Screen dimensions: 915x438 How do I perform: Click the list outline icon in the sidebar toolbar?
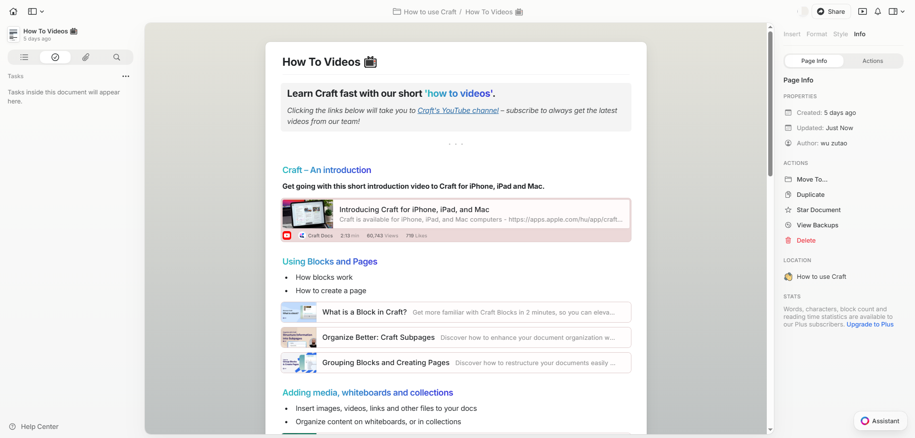click(23, 57)
